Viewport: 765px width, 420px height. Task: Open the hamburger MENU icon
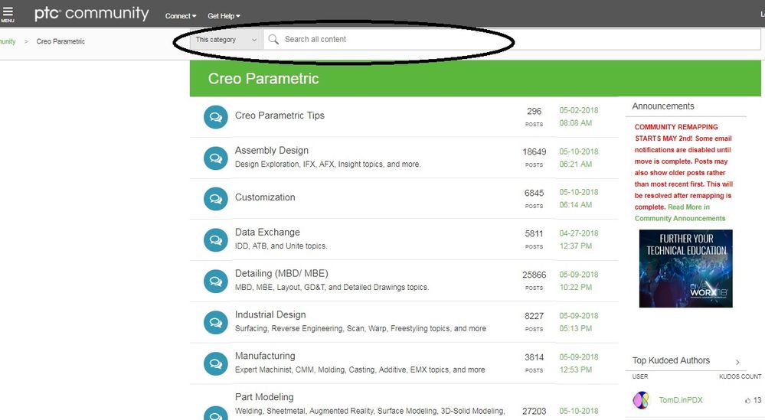pos(8,14)
